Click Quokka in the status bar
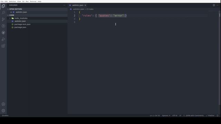This screenshot has width=221, height=124. [5, 115]
